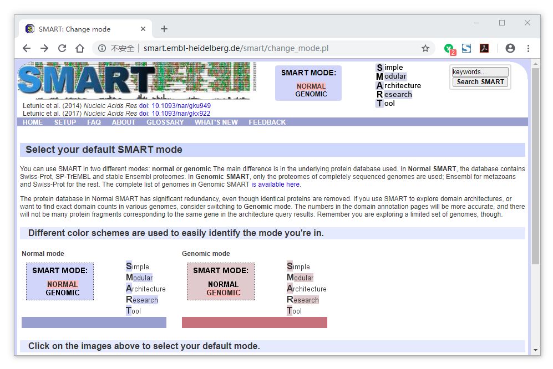Open doi 10.1093/nar/gku949 link
This screenshot has height=369, width=553.
click(x=175, y=106)
